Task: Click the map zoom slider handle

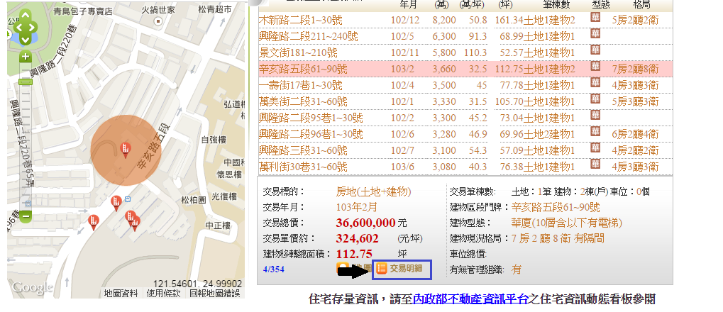Action: click(26, 82)
